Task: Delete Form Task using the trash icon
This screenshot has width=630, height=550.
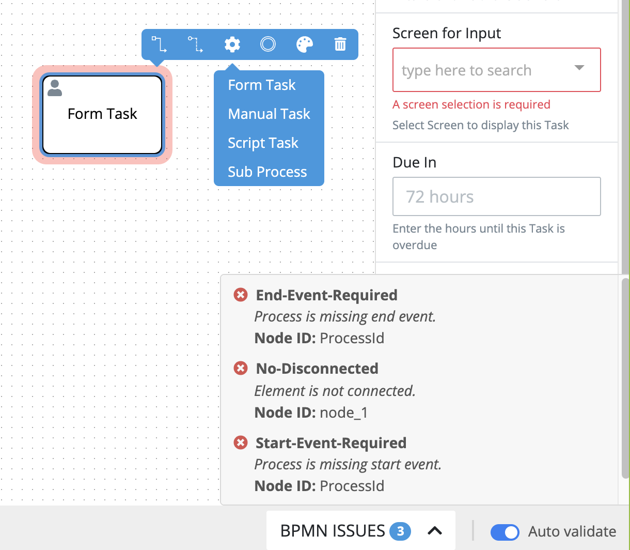Action: (340, 44)
